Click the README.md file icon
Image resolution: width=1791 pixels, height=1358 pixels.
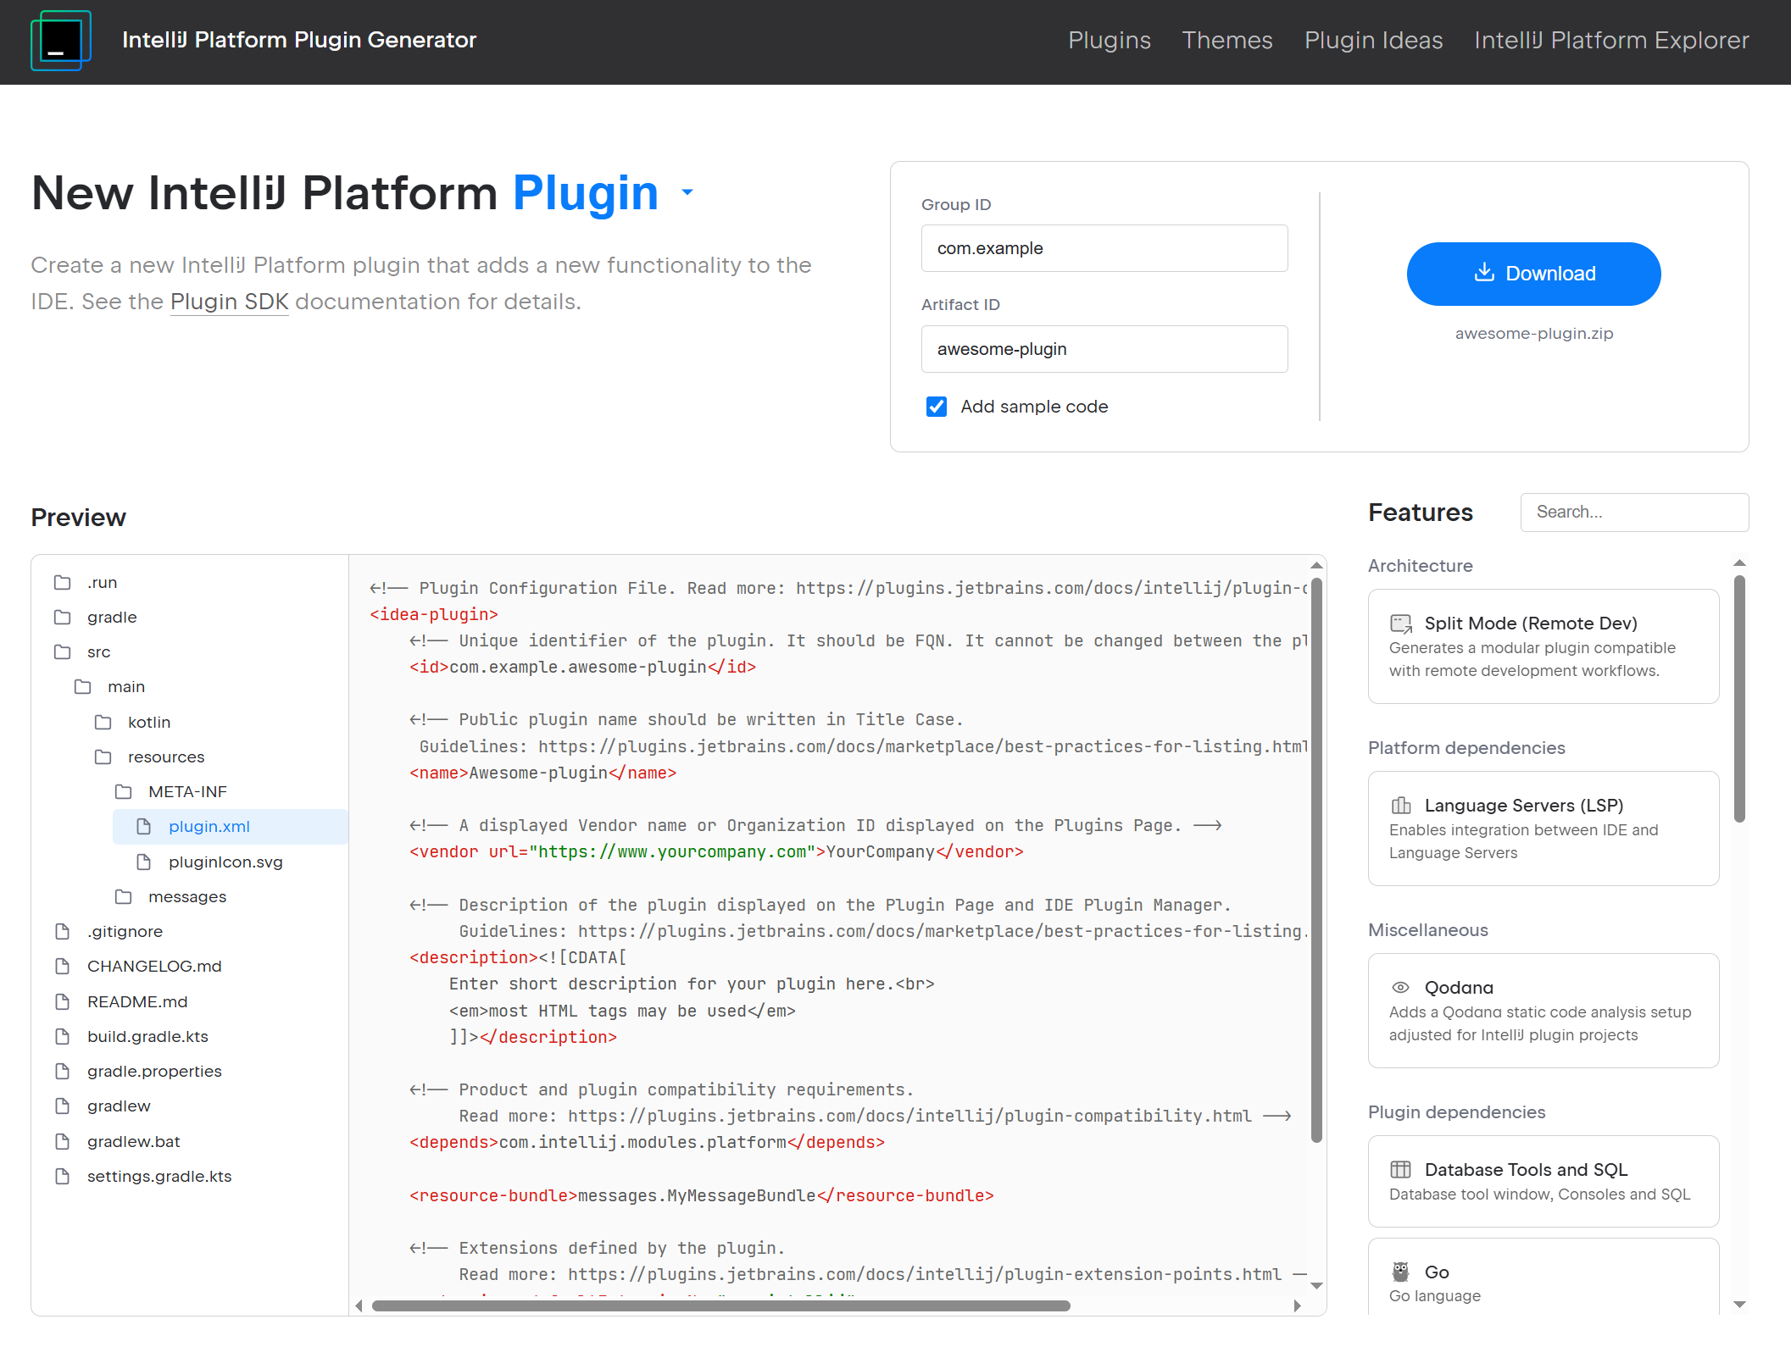pos(63,1002)
